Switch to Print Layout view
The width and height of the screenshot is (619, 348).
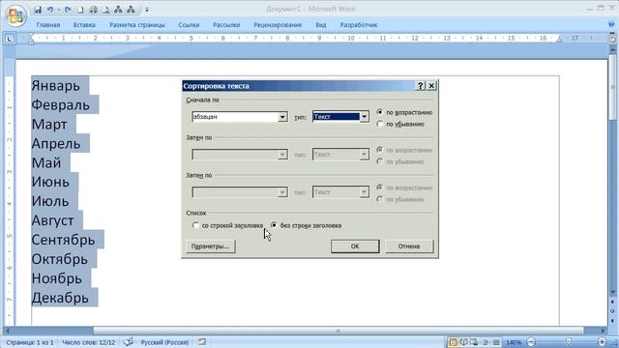pos(453,342)
